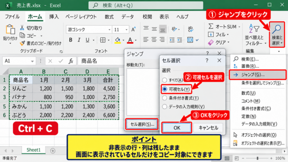This screenshot has width=288, height=162.
Task: Align text left
Action: click(146, 40)
